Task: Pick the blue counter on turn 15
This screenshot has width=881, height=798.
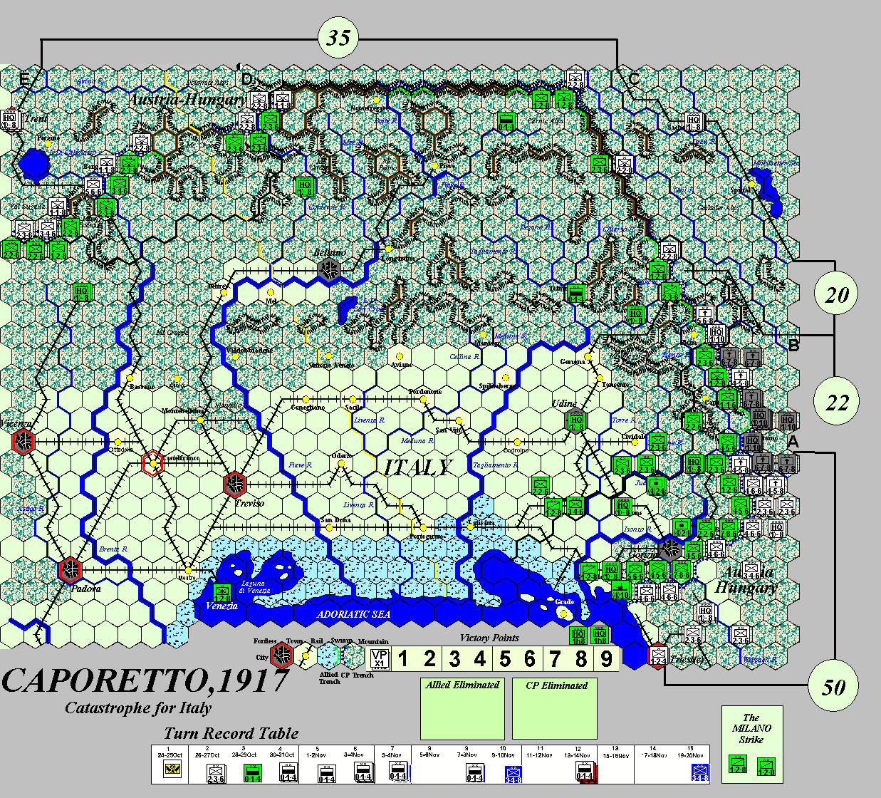Action: coord(701,773)
